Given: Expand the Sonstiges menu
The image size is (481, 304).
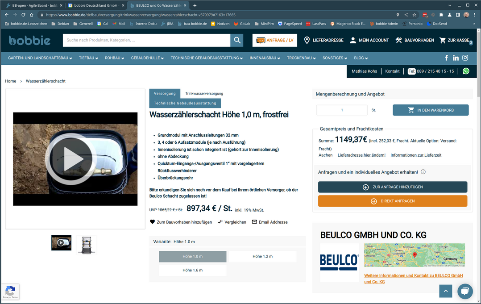Looking at the screenshot, I should [335, 58].
